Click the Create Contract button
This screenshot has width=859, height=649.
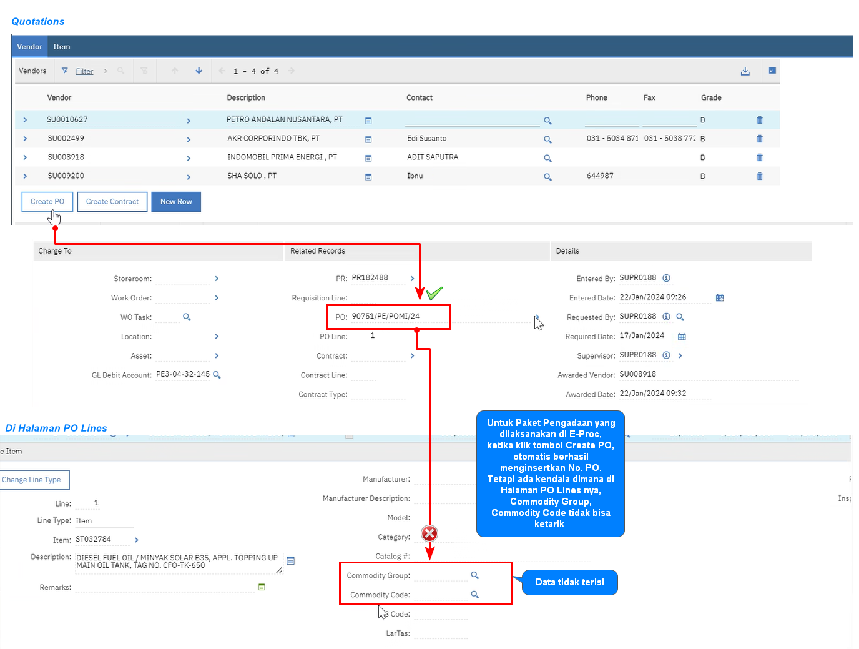click(112, 202)
